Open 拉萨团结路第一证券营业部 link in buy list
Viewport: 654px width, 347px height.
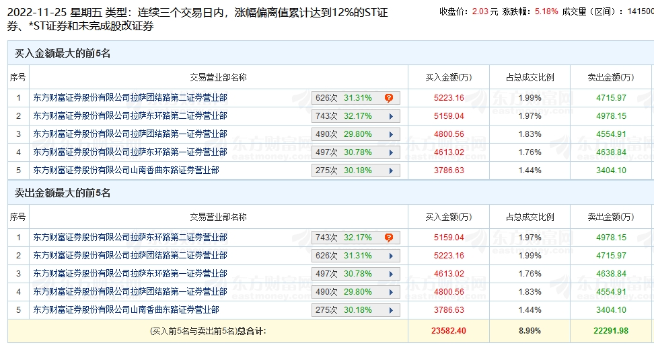(130, 134)
